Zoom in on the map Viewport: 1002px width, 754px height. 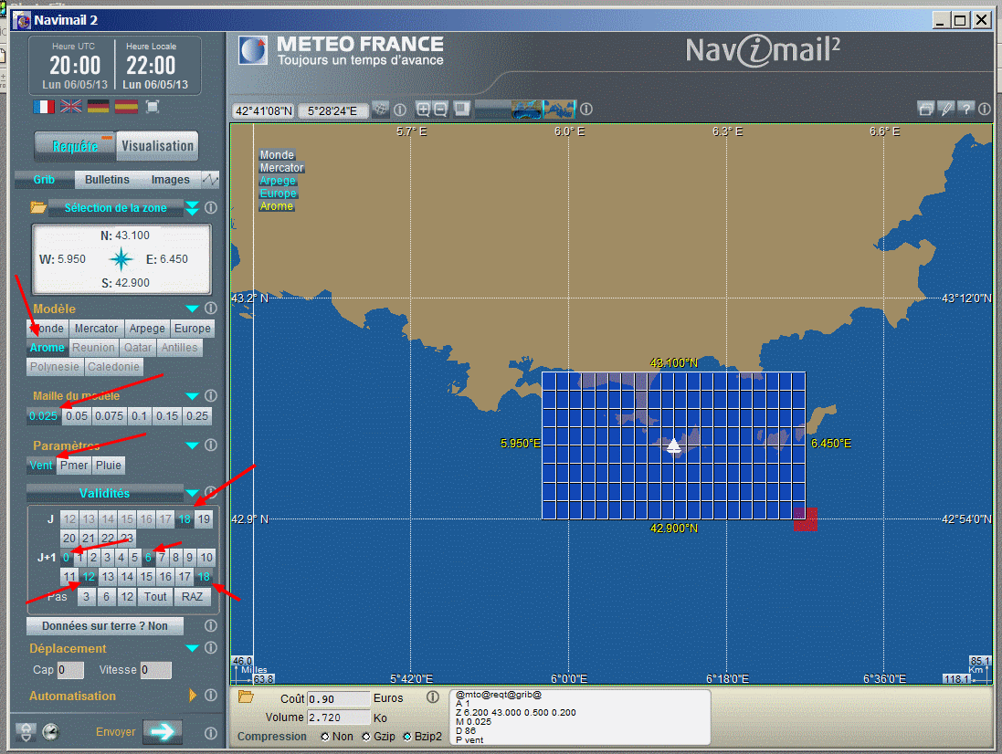(x=423, y=110)
